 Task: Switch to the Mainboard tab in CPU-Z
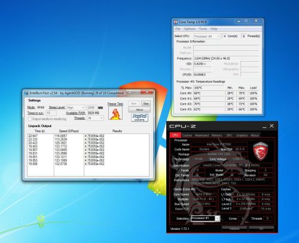click(202, 135)
